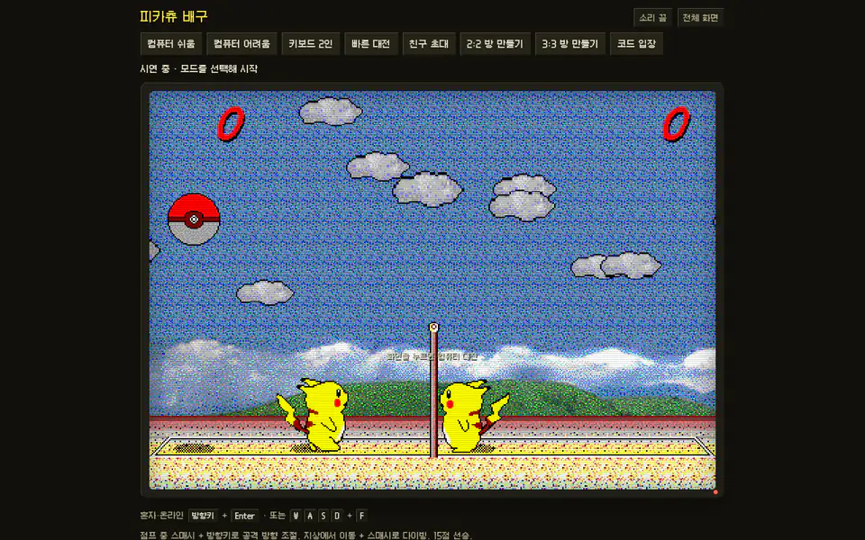Click the left player's score 0
This screenshot has width=865, height=540.
point(232,123)
